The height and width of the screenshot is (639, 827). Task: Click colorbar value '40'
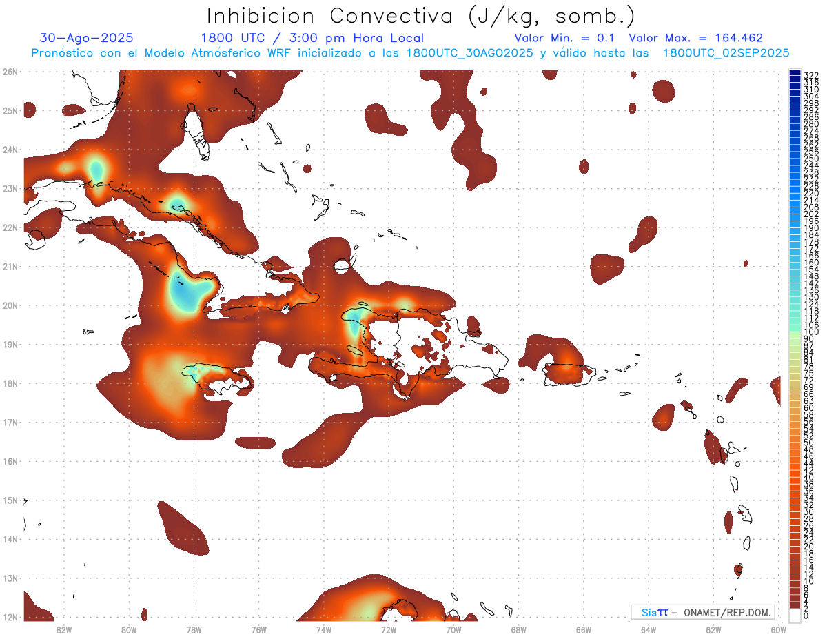tap(808, 477)
